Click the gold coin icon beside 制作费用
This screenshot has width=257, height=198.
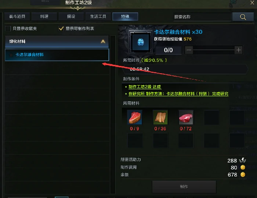coord(243,167)
